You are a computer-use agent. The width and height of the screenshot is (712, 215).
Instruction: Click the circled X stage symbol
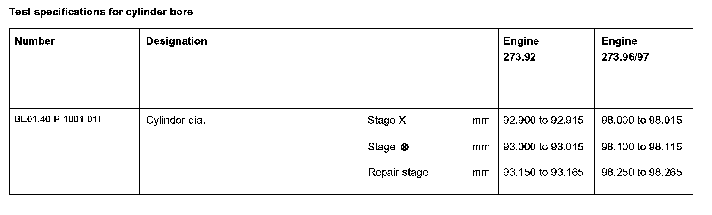click(x=405, y=147)
